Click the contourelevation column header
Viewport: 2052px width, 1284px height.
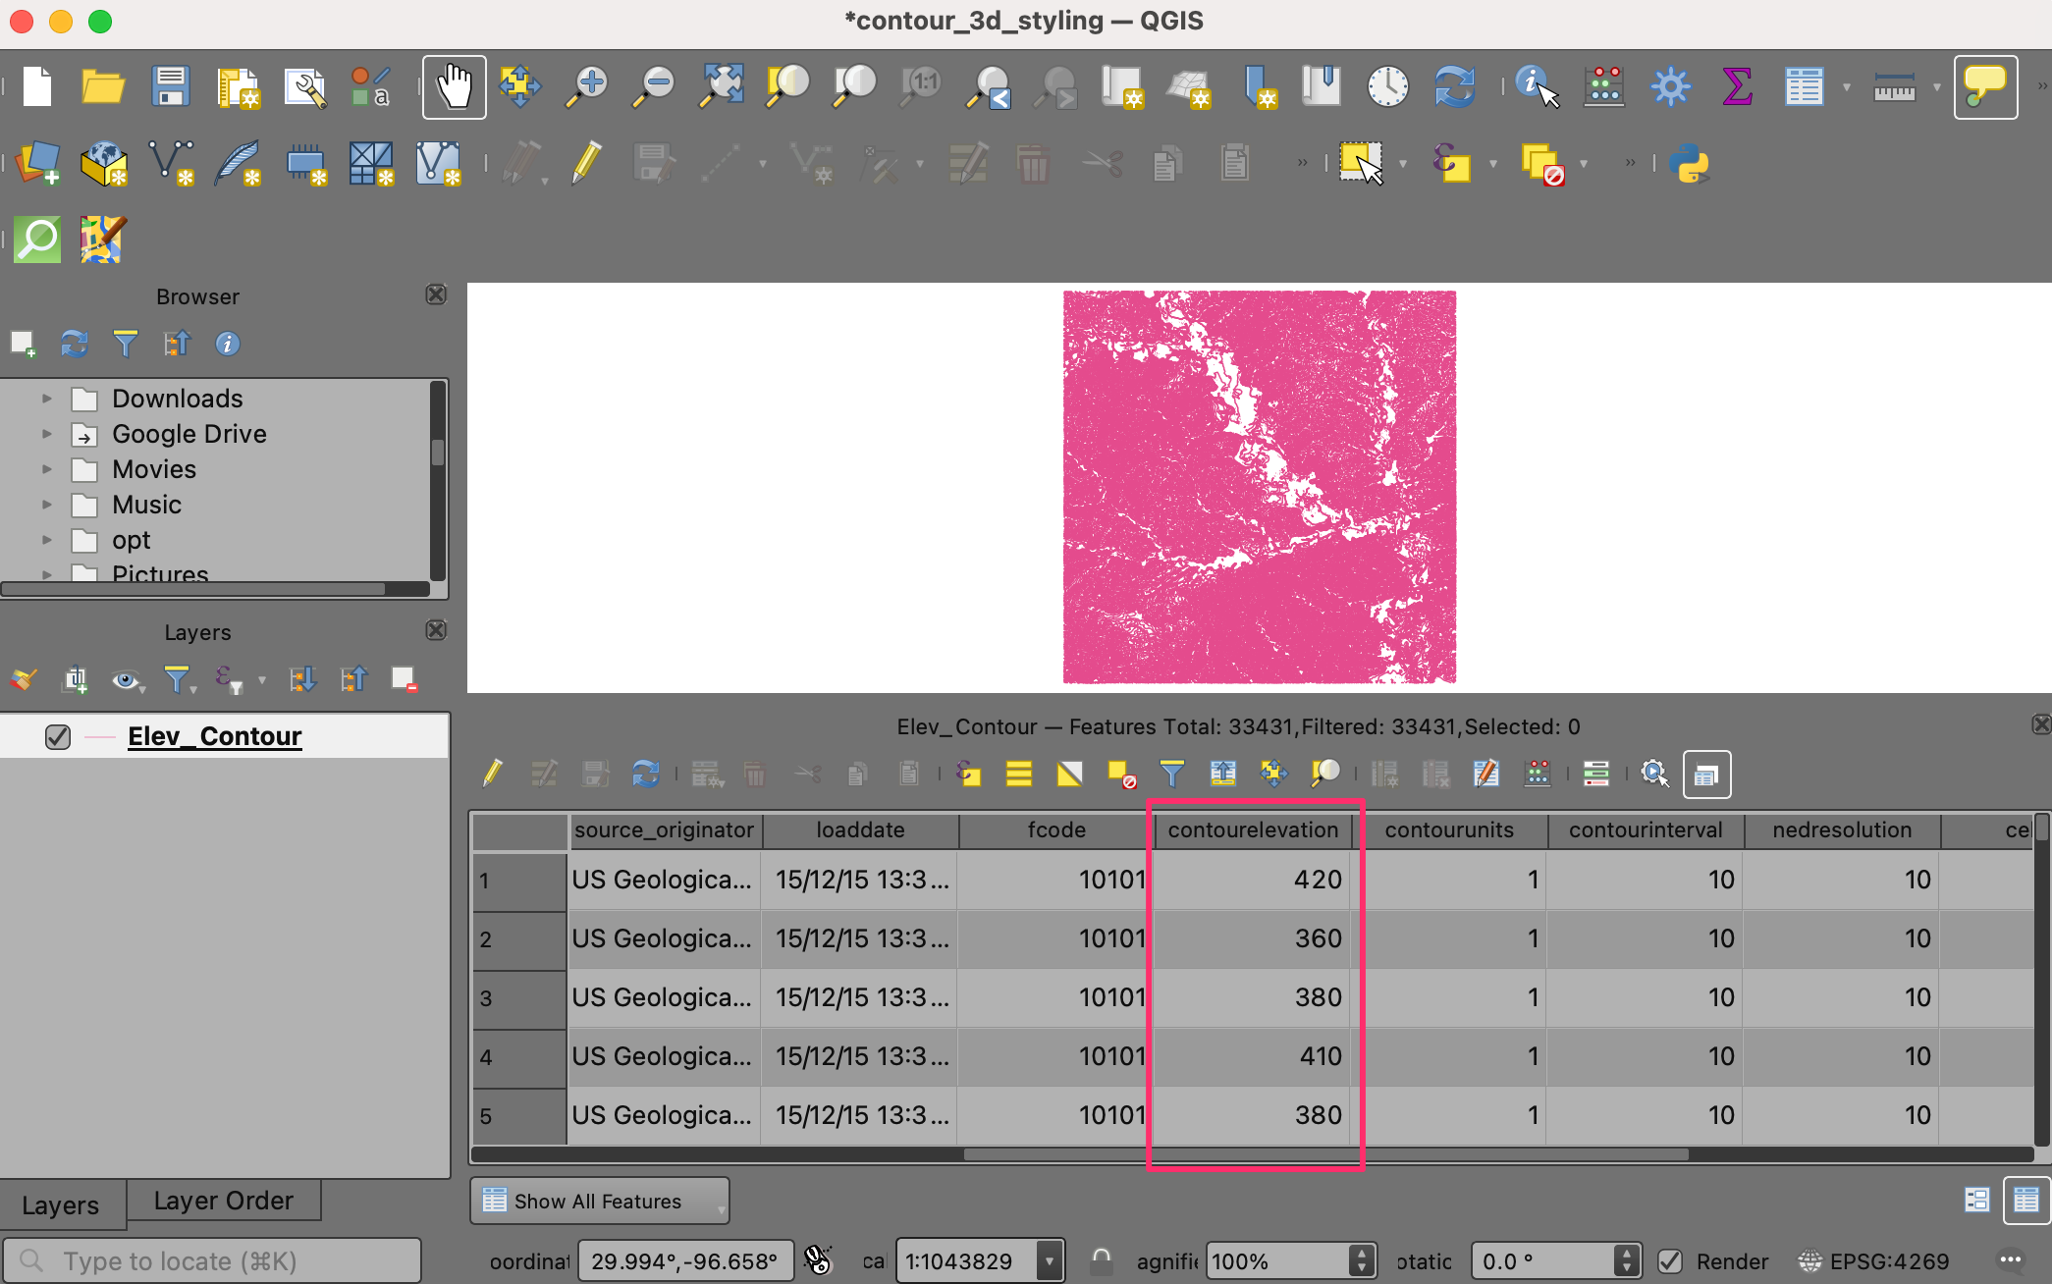click(x=1253, y=830)
